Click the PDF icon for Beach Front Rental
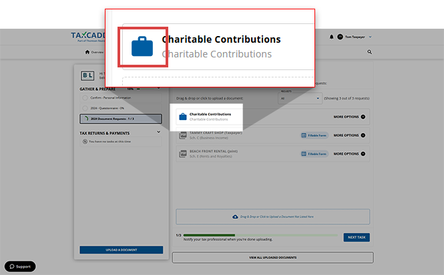This screenshot has height=275, width=444. coord(182,153)
